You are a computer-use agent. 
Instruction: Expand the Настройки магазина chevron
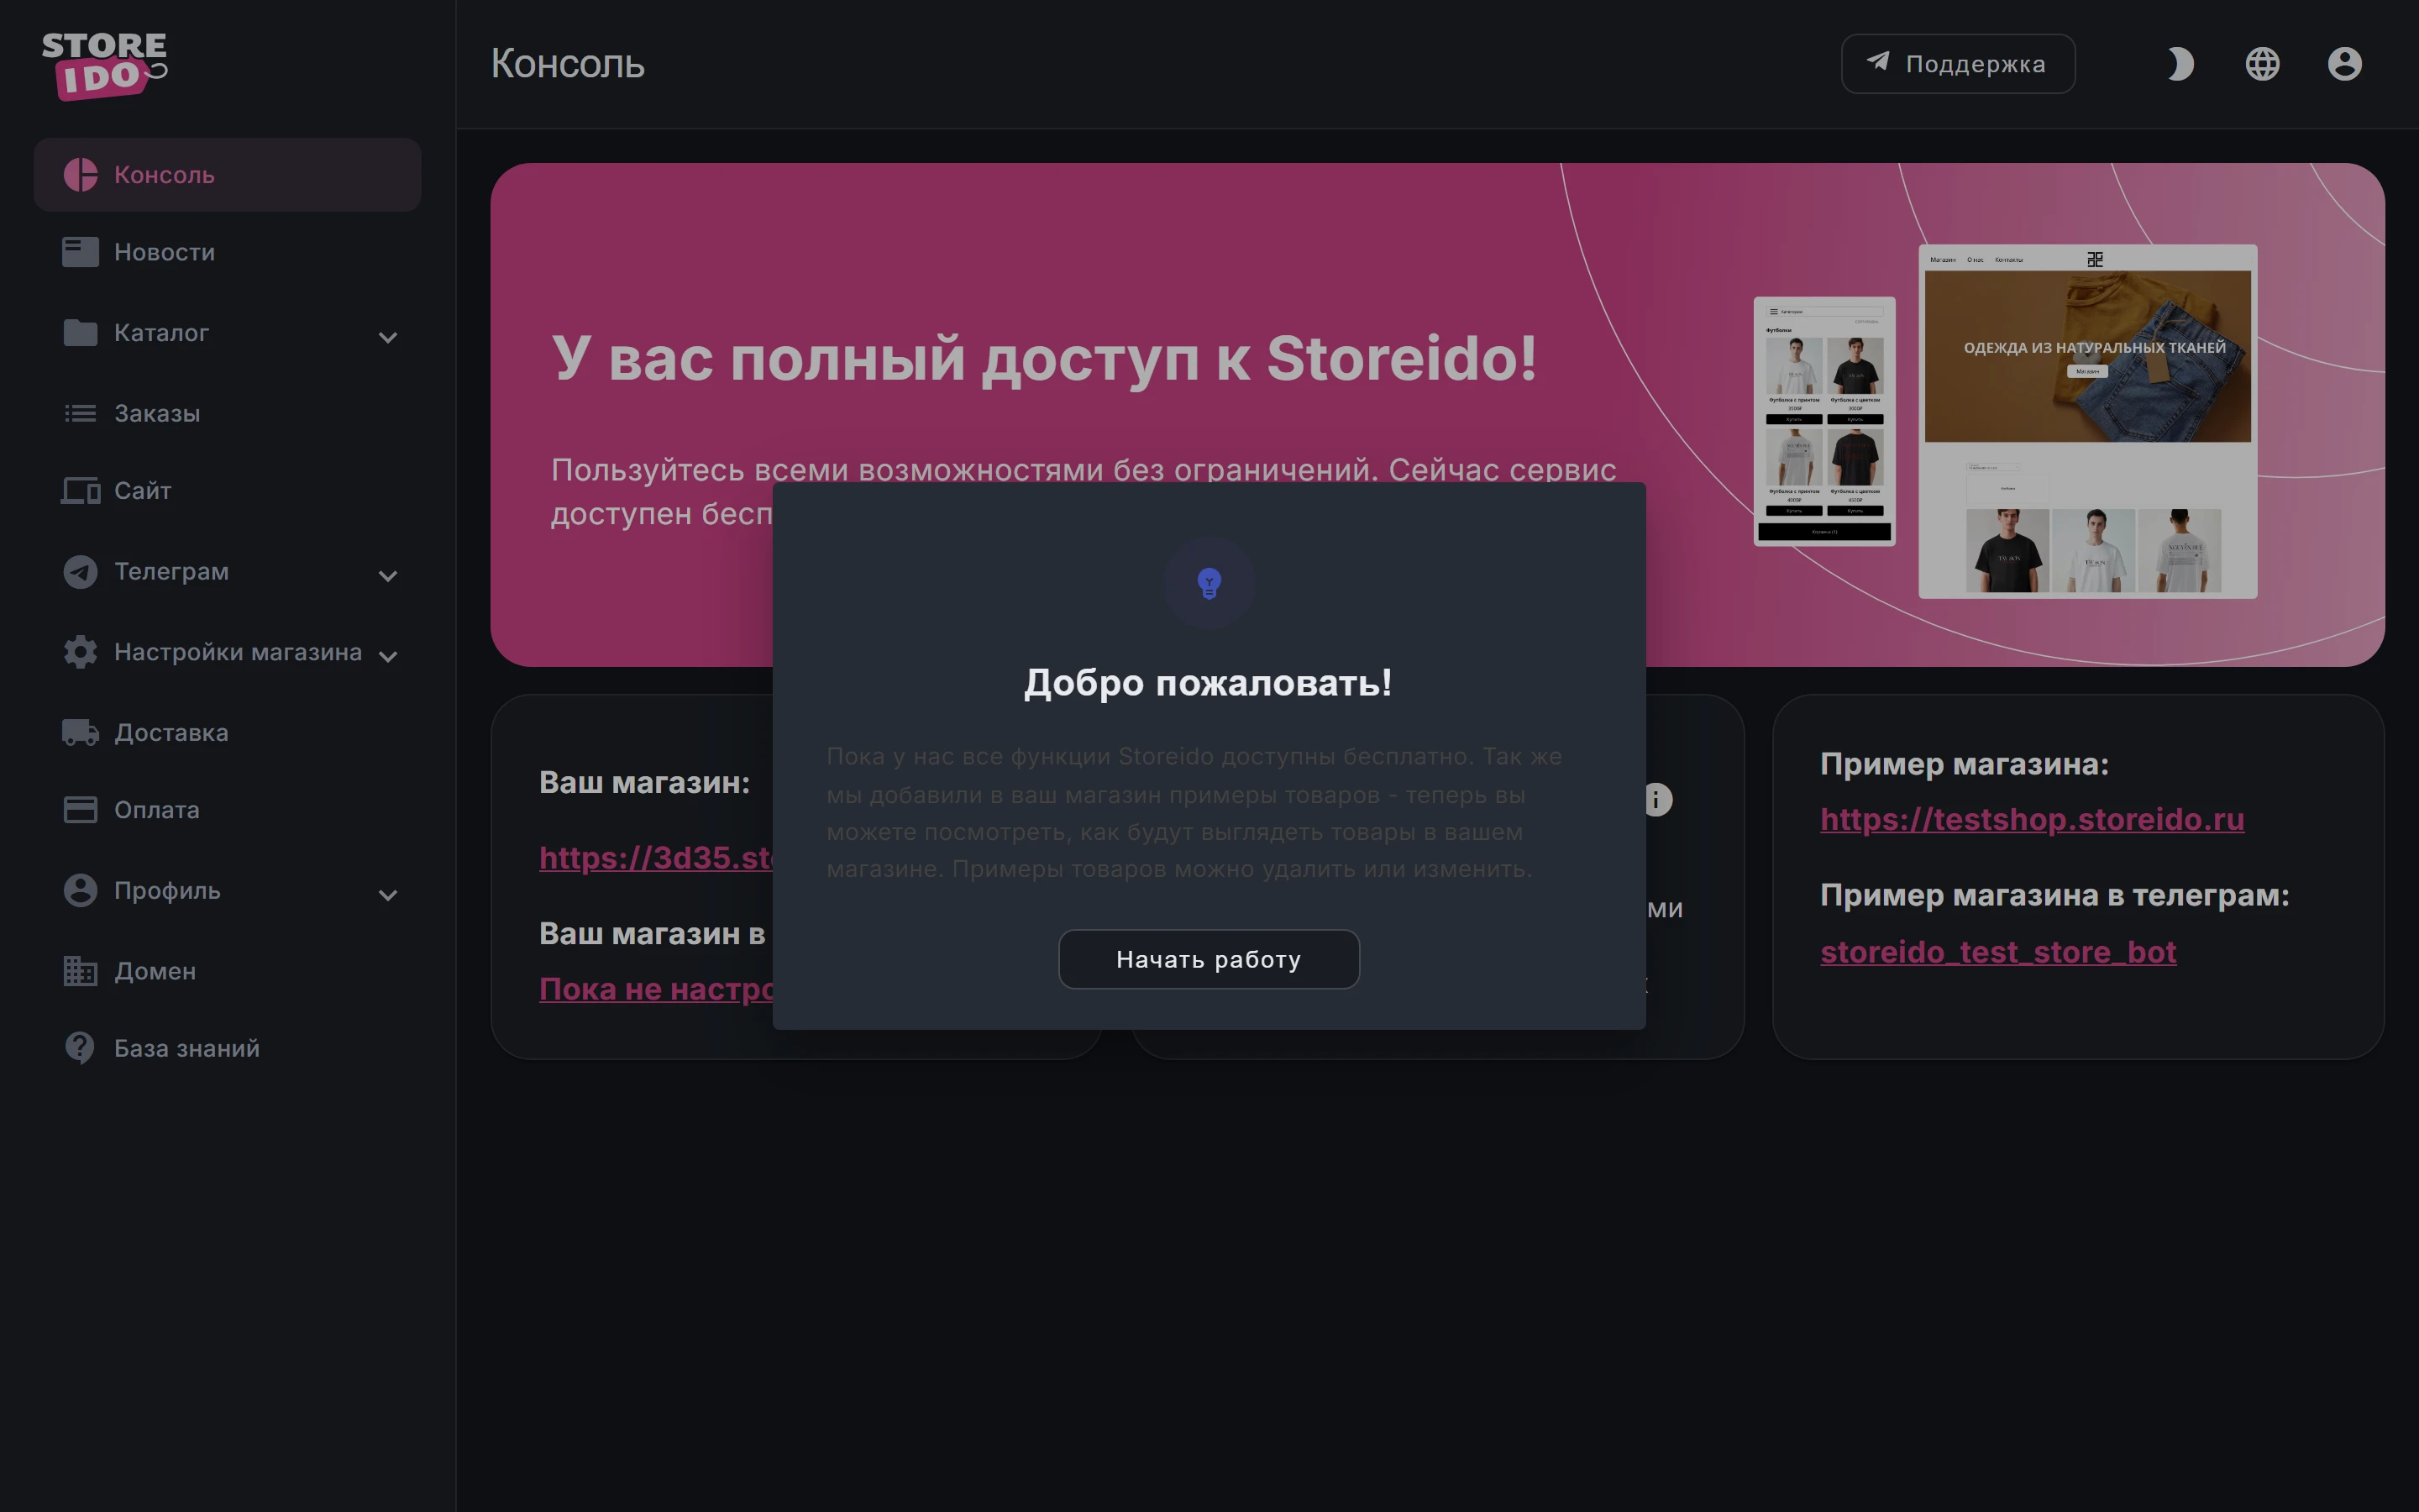tap(388, 656)
